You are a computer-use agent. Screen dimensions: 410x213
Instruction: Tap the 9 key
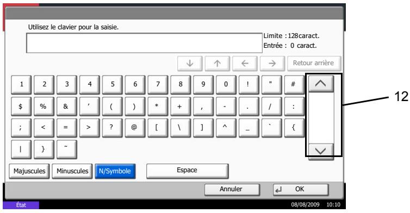pyautogui.click(x=203, y=85)
